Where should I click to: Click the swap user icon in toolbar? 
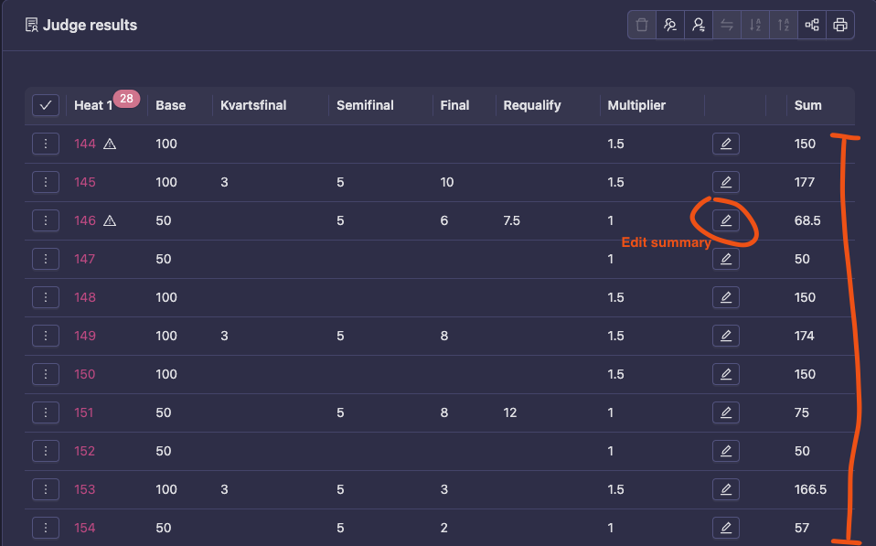click(x=699, y=26)
